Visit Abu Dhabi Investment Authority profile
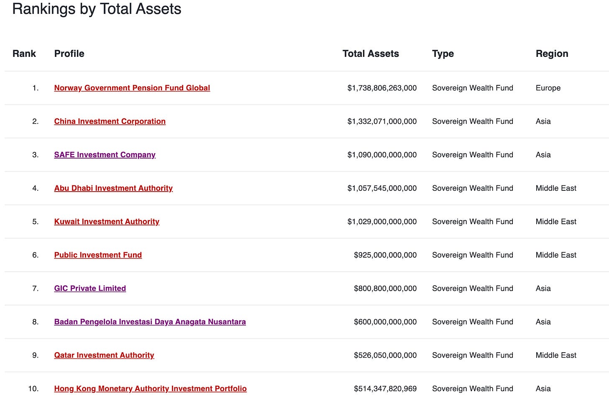Viewport: 609px width, 402px height. point(113,188)
